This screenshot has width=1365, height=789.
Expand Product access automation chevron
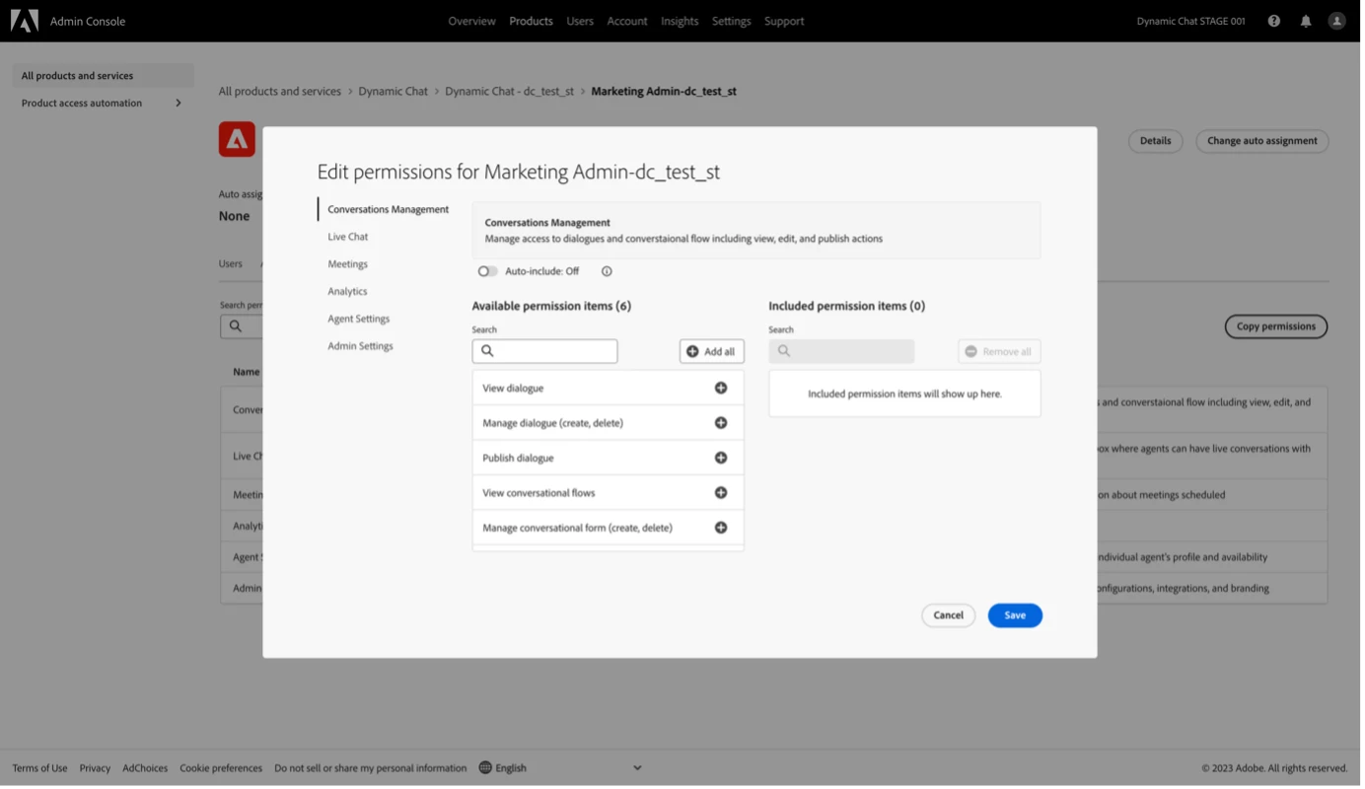pyautogui.click(x=179, y=104)
